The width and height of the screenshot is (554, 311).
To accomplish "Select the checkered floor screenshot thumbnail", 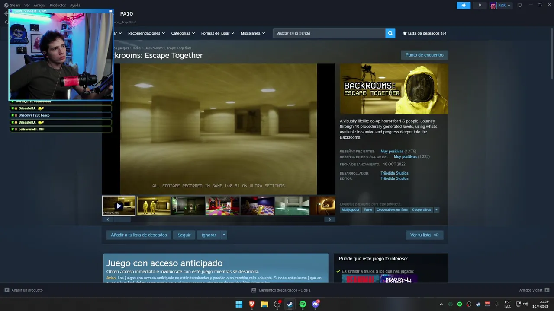I will (x=258, y=206).
